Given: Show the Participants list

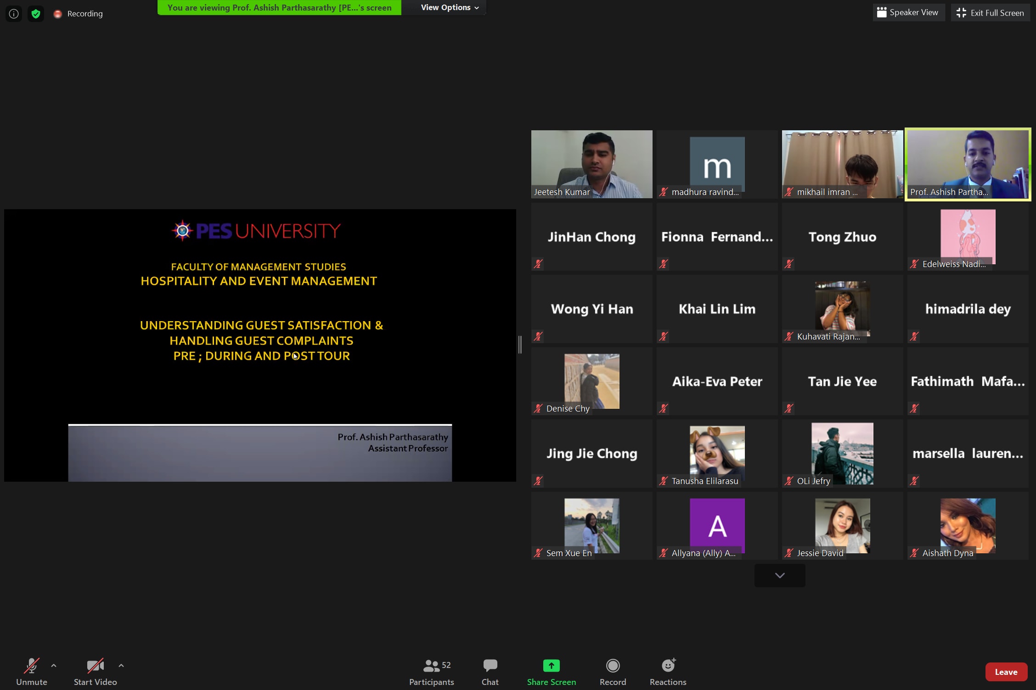Looking at the screenshot, I should [431, 671].
